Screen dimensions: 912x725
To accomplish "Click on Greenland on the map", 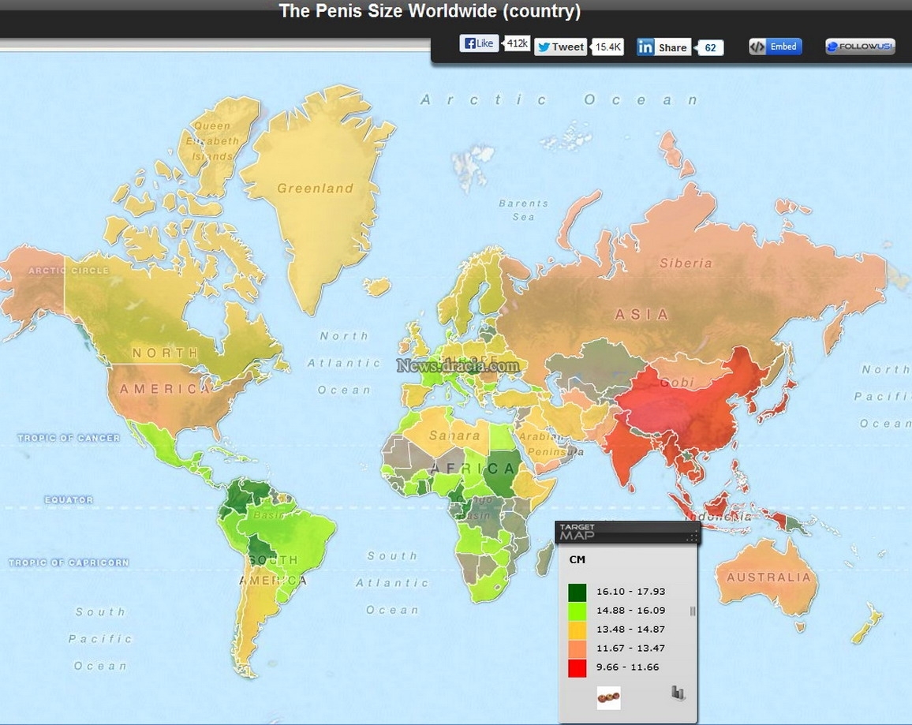I will click(316, 189).
